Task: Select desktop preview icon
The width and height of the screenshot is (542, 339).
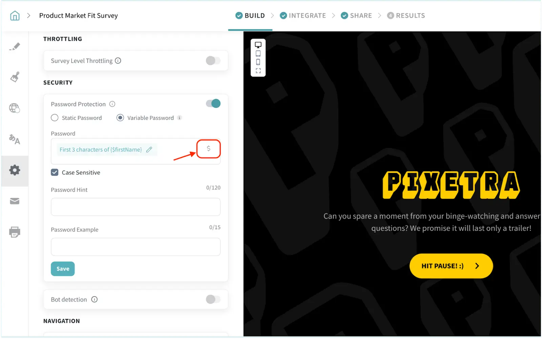Action: pos(258,45)
